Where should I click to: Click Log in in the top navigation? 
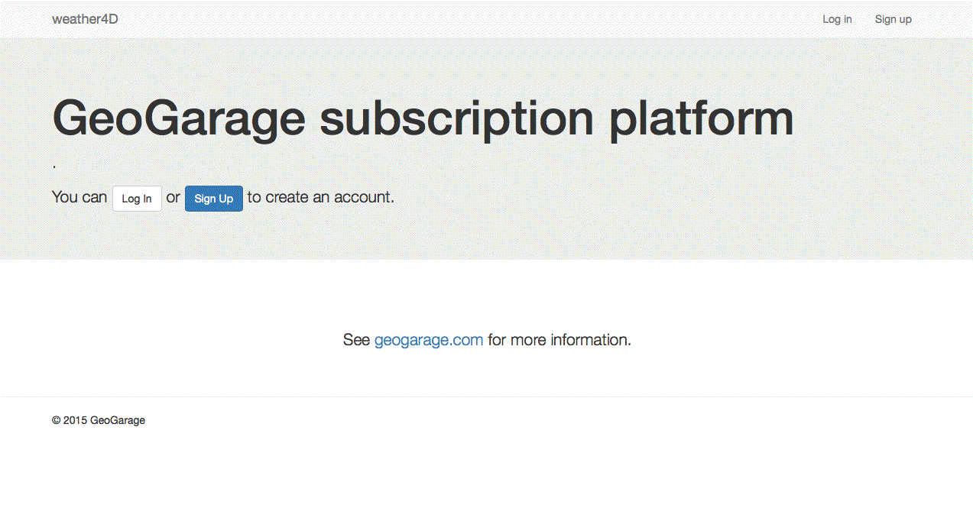click(837, 19)
